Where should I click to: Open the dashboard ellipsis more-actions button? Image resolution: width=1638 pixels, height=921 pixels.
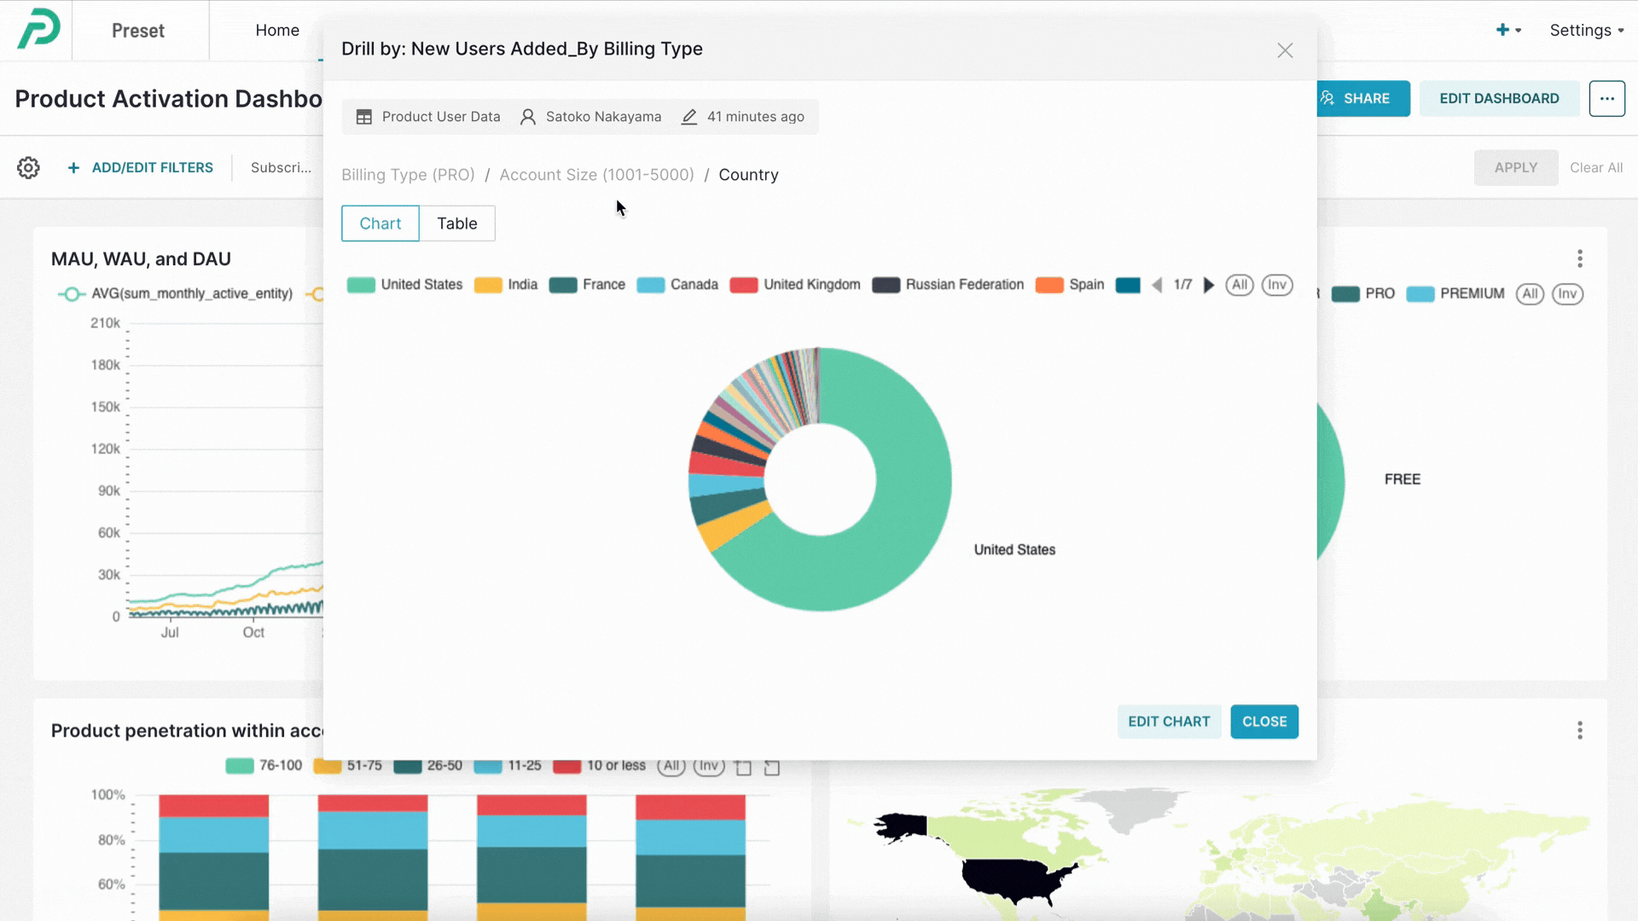[1606, 99]
